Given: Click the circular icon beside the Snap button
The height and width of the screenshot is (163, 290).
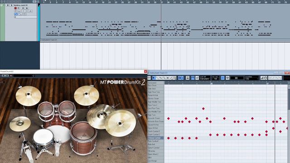Looking at the screenshot, I should pyautogui.click(x=227, y=78).
